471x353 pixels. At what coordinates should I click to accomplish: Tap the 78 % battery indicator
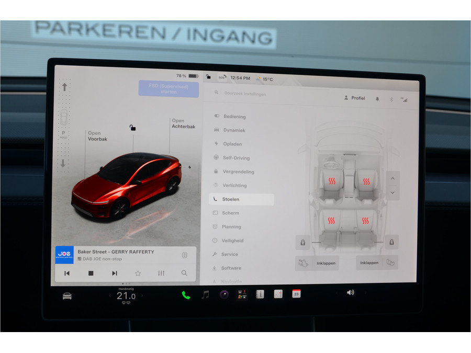187,76
